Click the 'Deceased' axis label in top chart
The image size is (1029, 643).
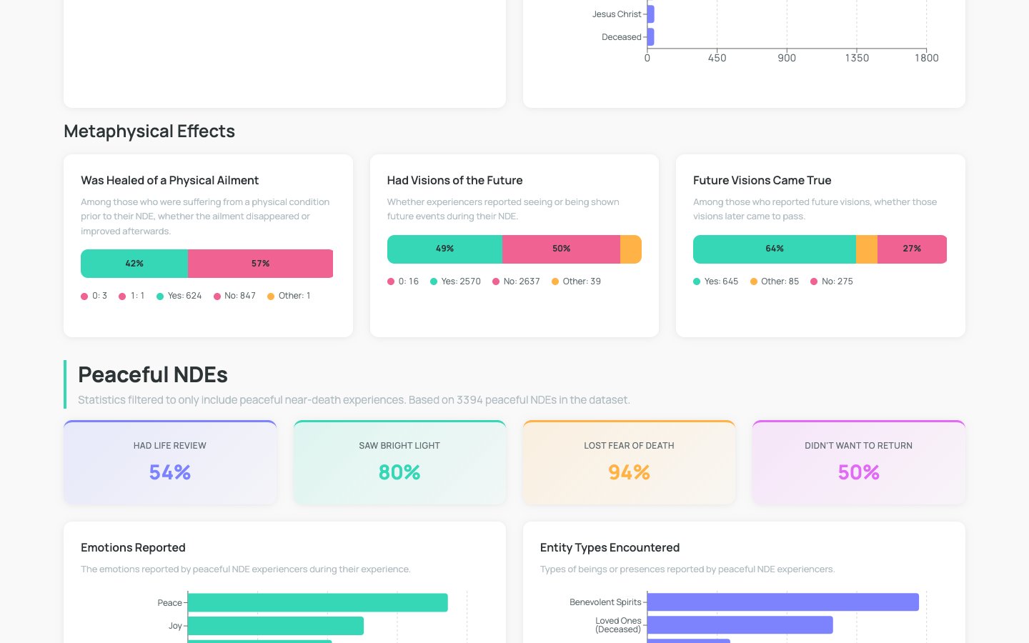622,37
